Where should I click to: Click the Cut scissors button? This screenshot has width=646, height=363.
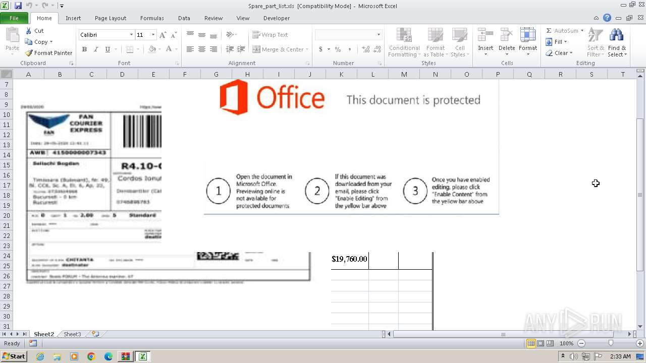click(x=34, y=31)
